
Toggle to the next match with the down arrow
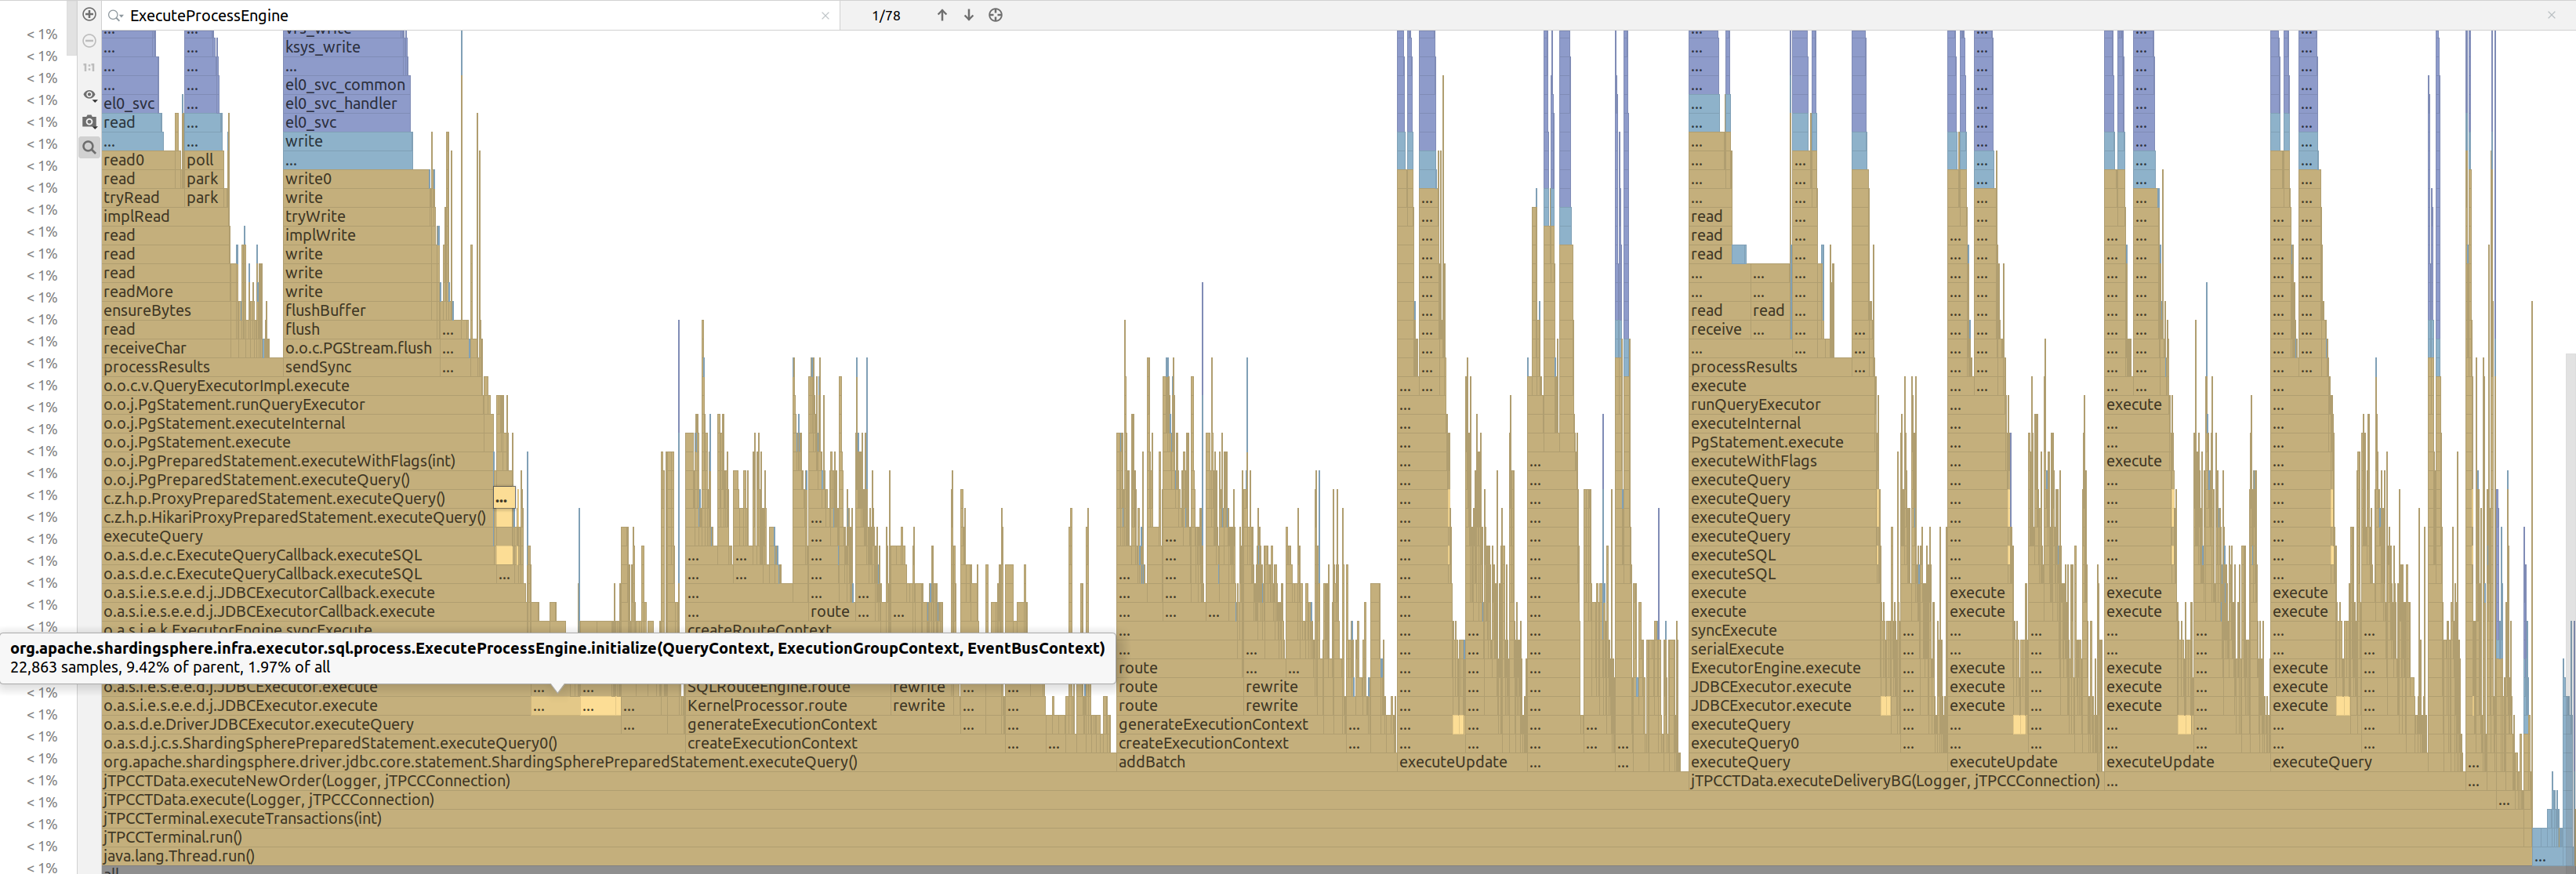(x=968, y=15)
